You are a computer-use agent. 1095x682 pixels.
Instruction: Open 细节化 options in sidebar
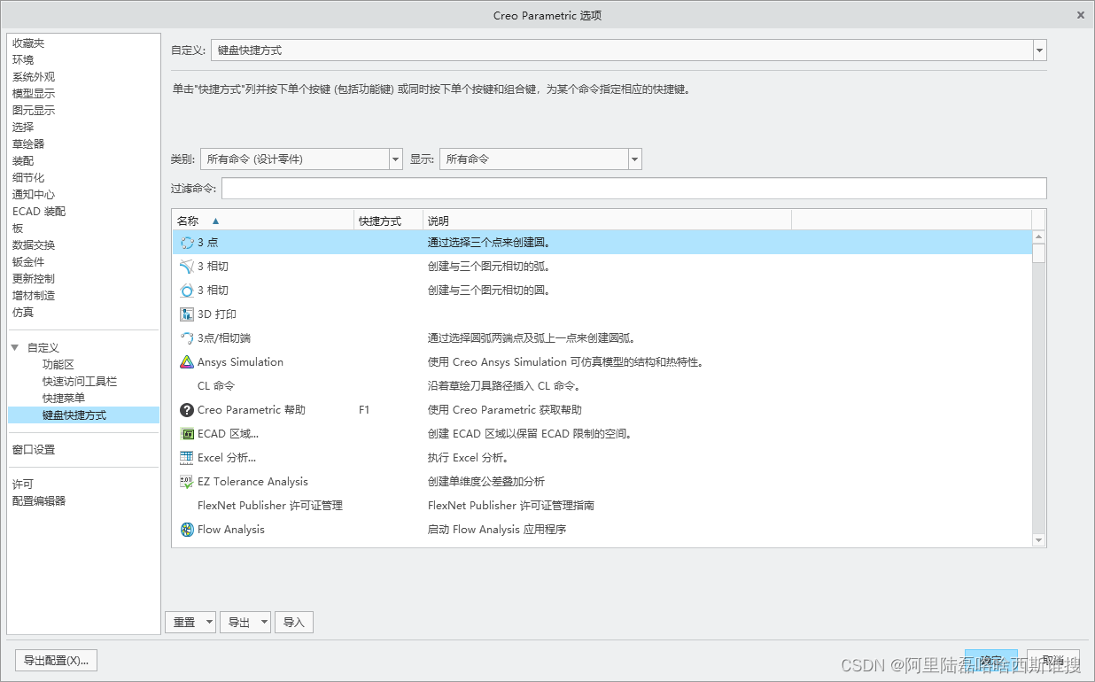28,177
